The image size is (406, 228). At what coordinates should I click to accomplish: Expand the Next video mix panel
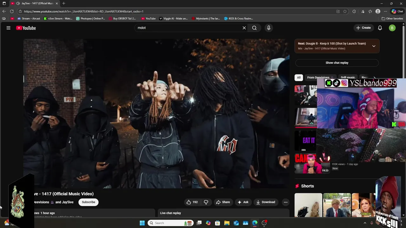coord(374,46)
